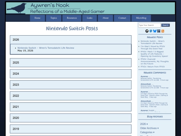Click the Nintendo Switch Posts heading
The image size is (181, 136).
pos(72,29)
